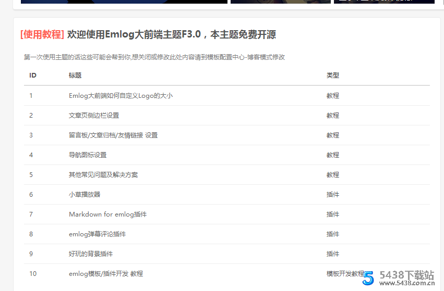
Task: Click 教程 type in 其他常见问题 row
Action: click(333, 175)
